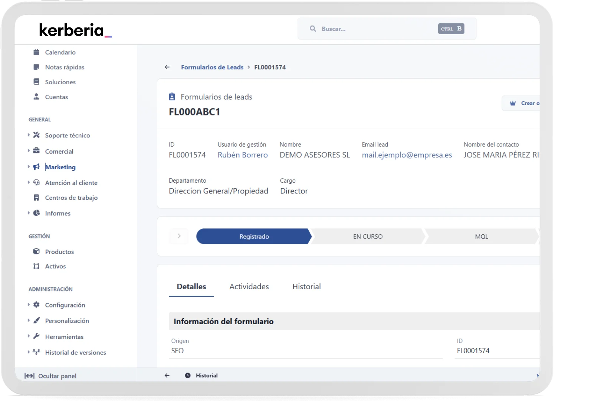Image resolution: width=591 pixels, height=401 pixels.
Task: Click the Soluciones book icon
Action: [36, 82]
